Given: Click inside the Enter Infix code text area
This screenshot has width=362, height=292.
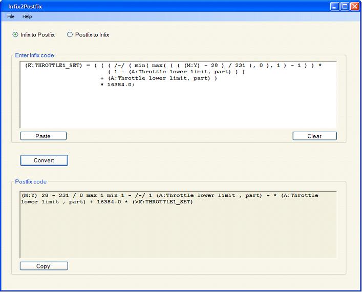Looking at the screenshot, I should pos(178,95).
